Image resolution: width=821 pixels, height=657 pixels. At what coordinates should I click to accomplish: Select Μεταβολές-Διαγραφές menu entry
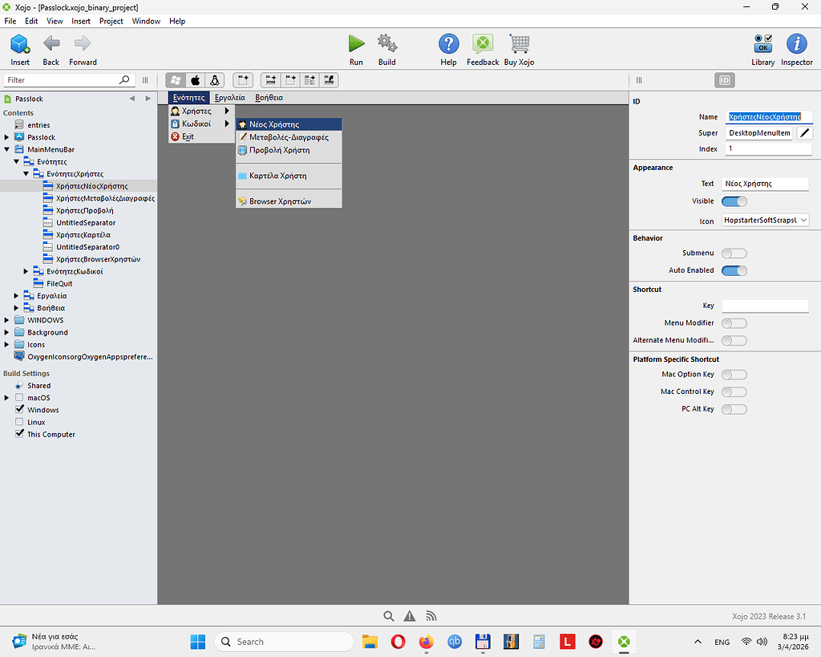click(x=289, y=137)
